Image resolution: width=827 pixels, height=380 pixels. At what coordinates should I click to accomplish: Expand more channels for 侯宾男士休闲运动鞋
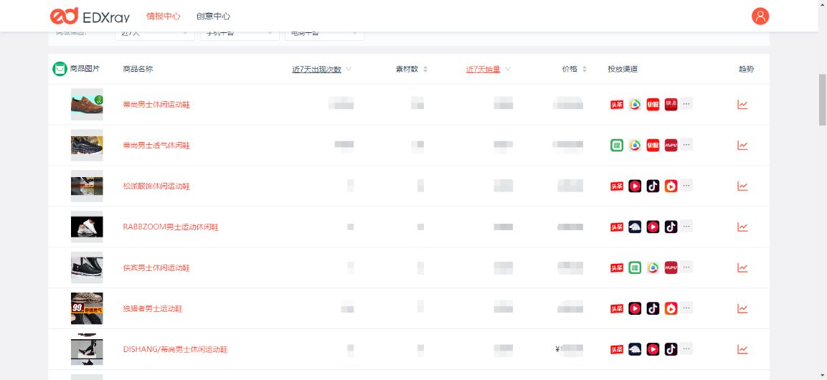coord(686,267)
